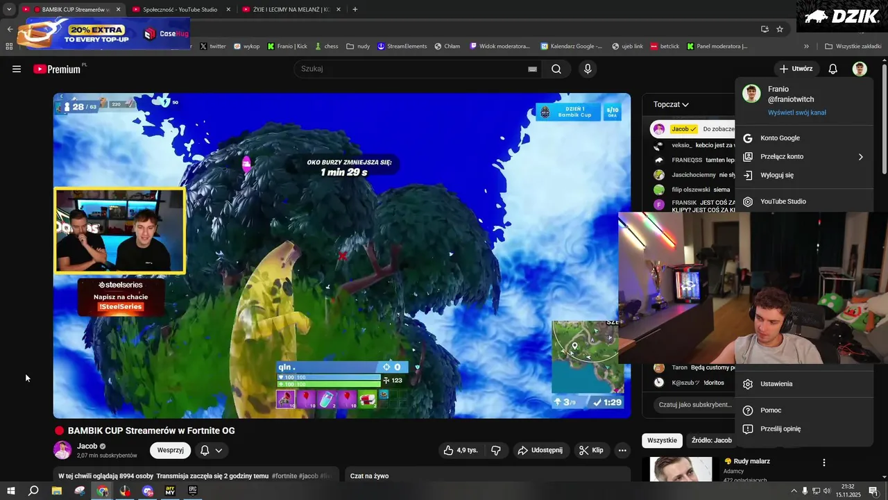Open YouTube Studio from account menu
888x500 pixels.
click(804, 201)
